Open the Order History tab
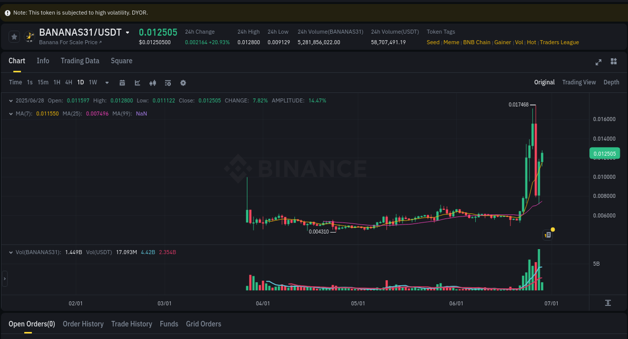 tap(83, 324)
